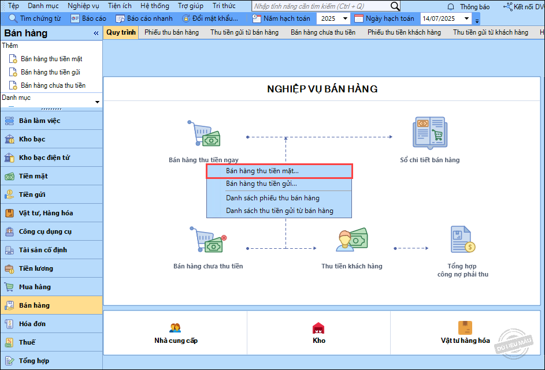Click the Năm hạch toán calendar icon

coord(257,18)
